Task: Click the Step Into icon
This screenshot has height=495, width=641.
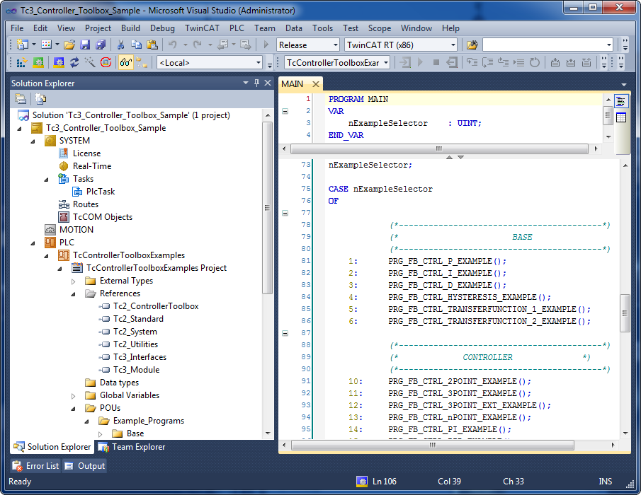Action: point(472,62)
